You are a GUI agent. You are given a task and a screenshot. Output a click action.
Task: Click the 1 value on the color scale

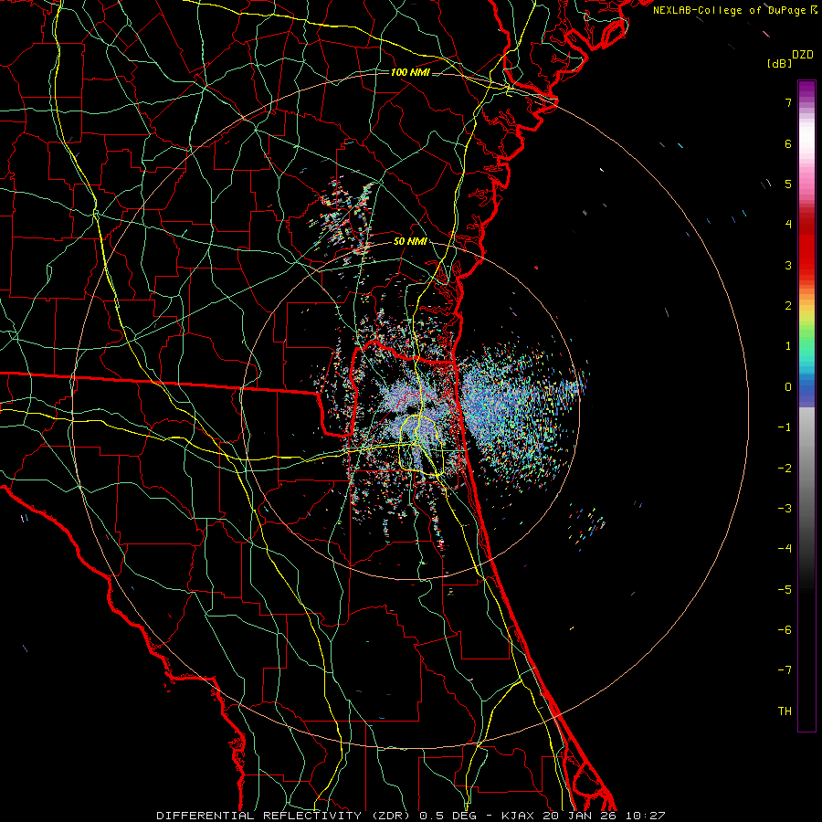click(788, 346)
